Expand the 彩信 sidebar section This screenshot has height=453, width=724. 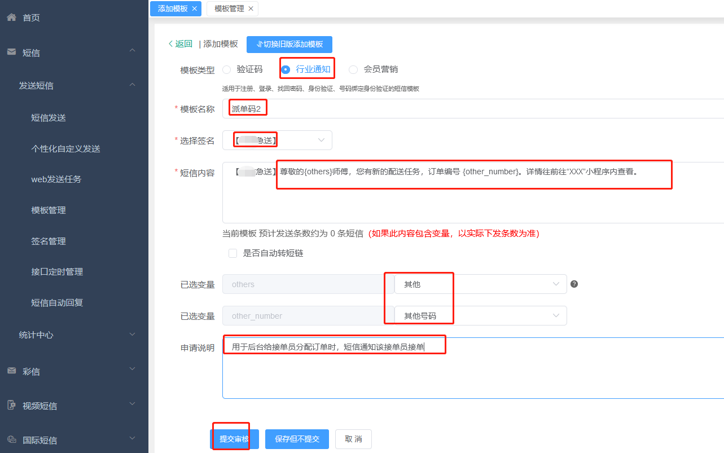133,369
